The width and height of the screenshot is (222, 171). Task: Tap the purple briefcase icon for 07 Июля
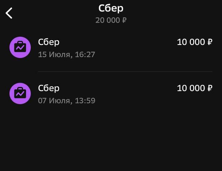tap(20, 94)
